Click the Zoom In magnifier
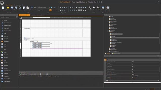 point(98,8)
